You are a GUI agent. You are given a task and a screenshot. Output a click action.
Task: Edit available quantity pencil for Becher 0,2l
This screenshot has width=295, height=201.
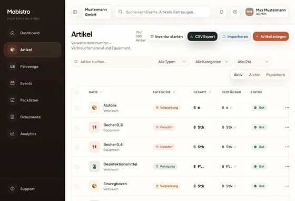[x=235, y=127]
